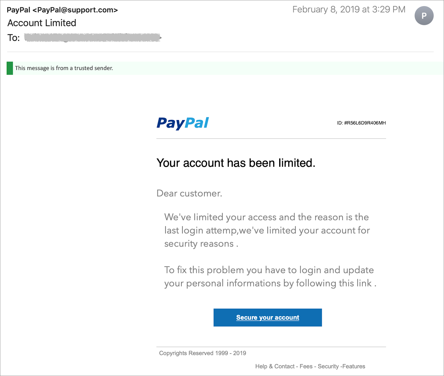444x376 pixels.
Task: Click the green trusted sender indicator
Action: point(10,68)
